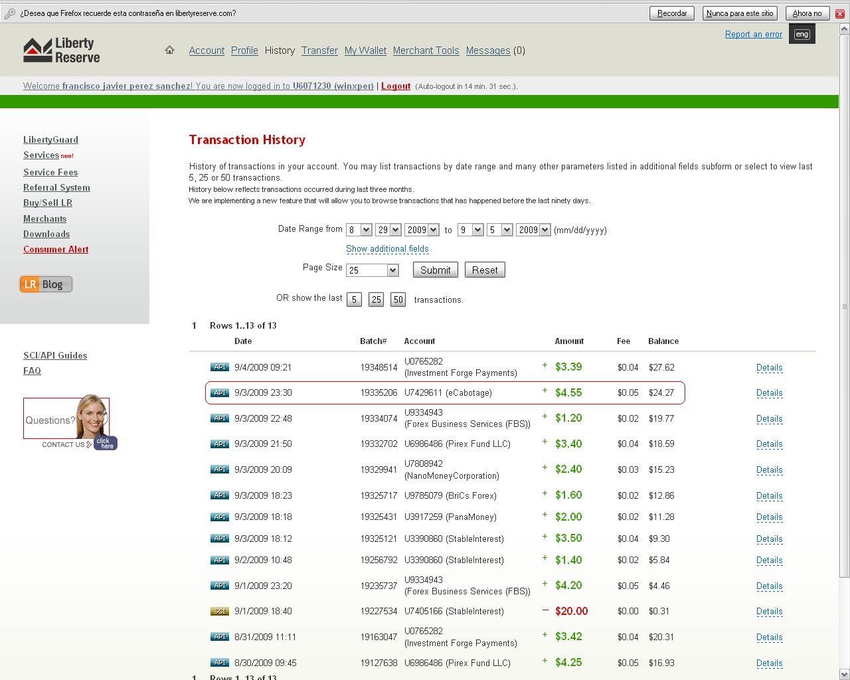This screenshot has width=850, height=680.
Task: Click the eng language icon
Action: click(x=802, y=35)
